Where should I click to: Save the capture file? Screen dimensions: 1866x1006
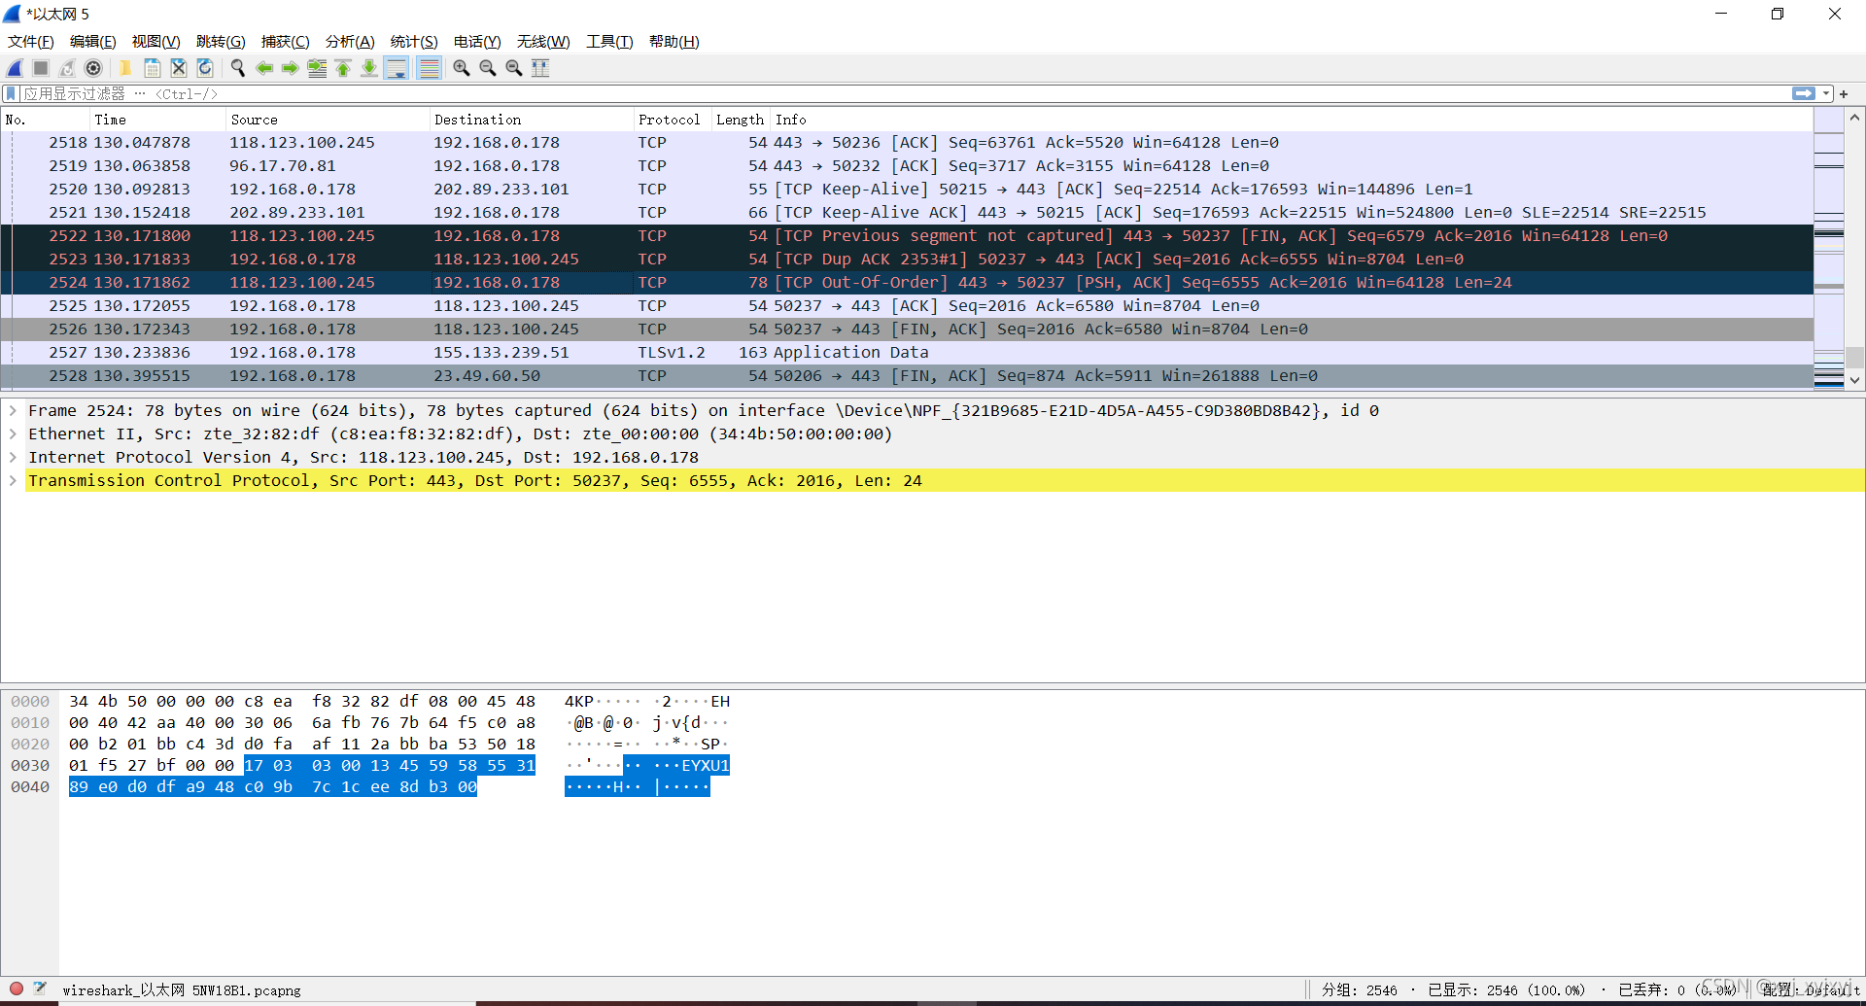tap(152, 68)
